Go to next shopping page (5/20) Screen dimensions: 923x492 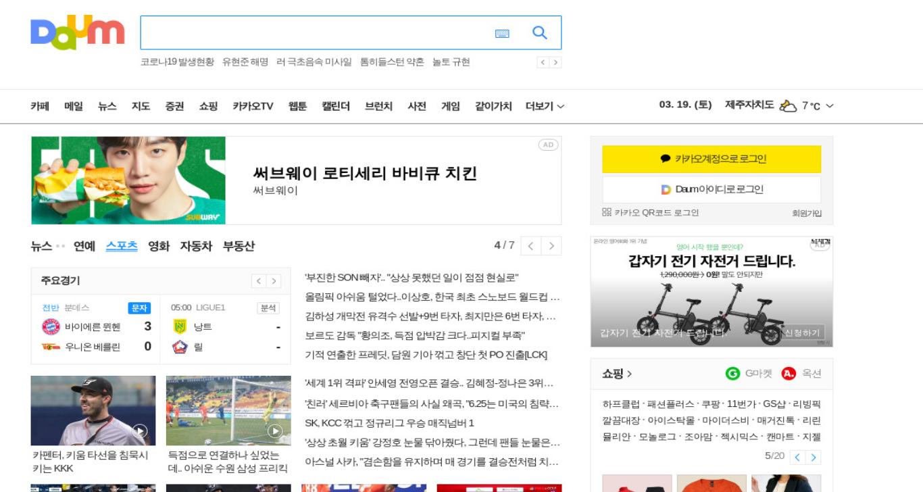[x=814, y=458]
